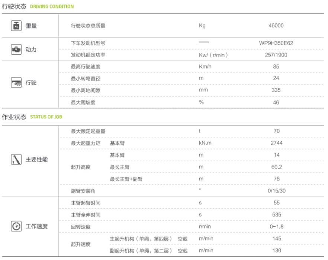Click the engine icon beside 动力
Viewport: 328px width, 260px height.
point(16,49)
